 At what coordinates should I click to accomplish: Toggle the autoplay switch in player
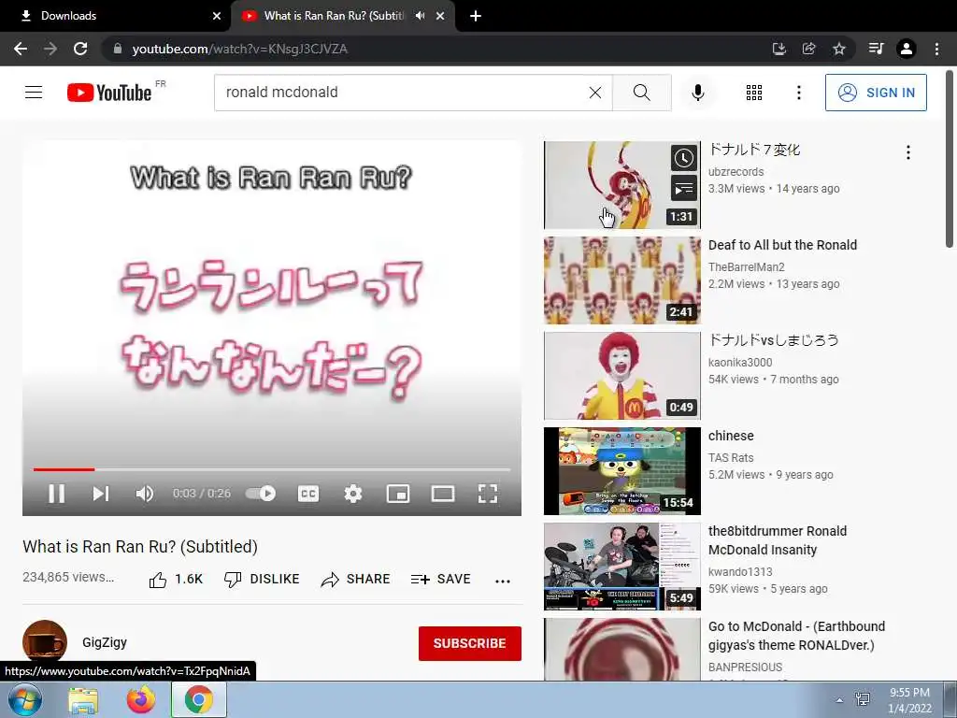[261, 494]
